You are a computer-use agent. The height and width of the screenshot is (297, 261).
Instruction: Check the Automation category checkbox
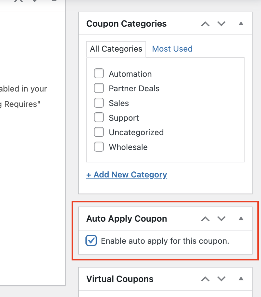tap(99, 74)
